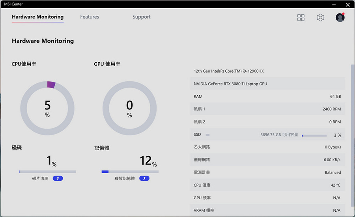The image size is (355, 217).
Task: Click the SSD label in the list
Action: click(x=197, y=135)
